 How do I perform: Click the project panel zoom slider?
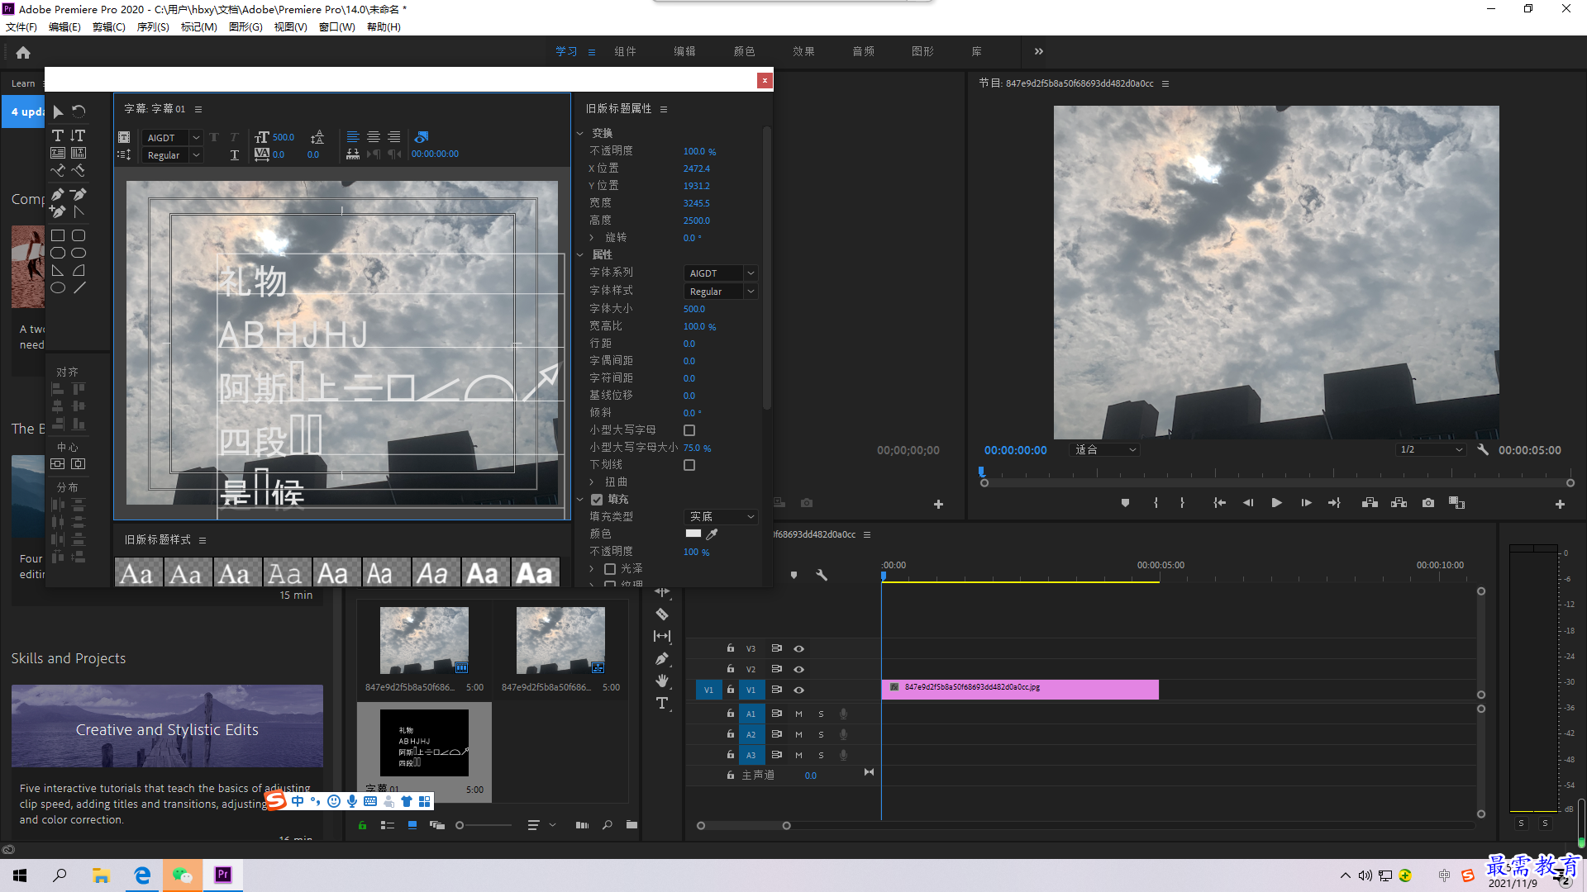pyautogui.click(x=485, y=825)
